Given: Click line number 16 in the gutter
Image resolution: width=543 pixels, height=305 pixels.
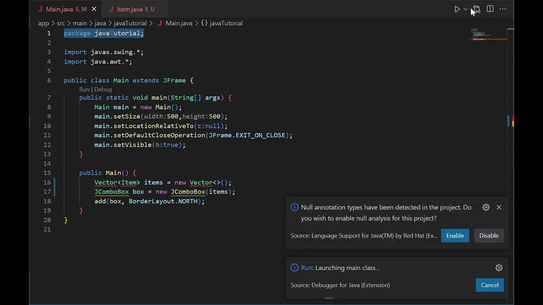Looking at the screenshot, I should pos(47,183).
